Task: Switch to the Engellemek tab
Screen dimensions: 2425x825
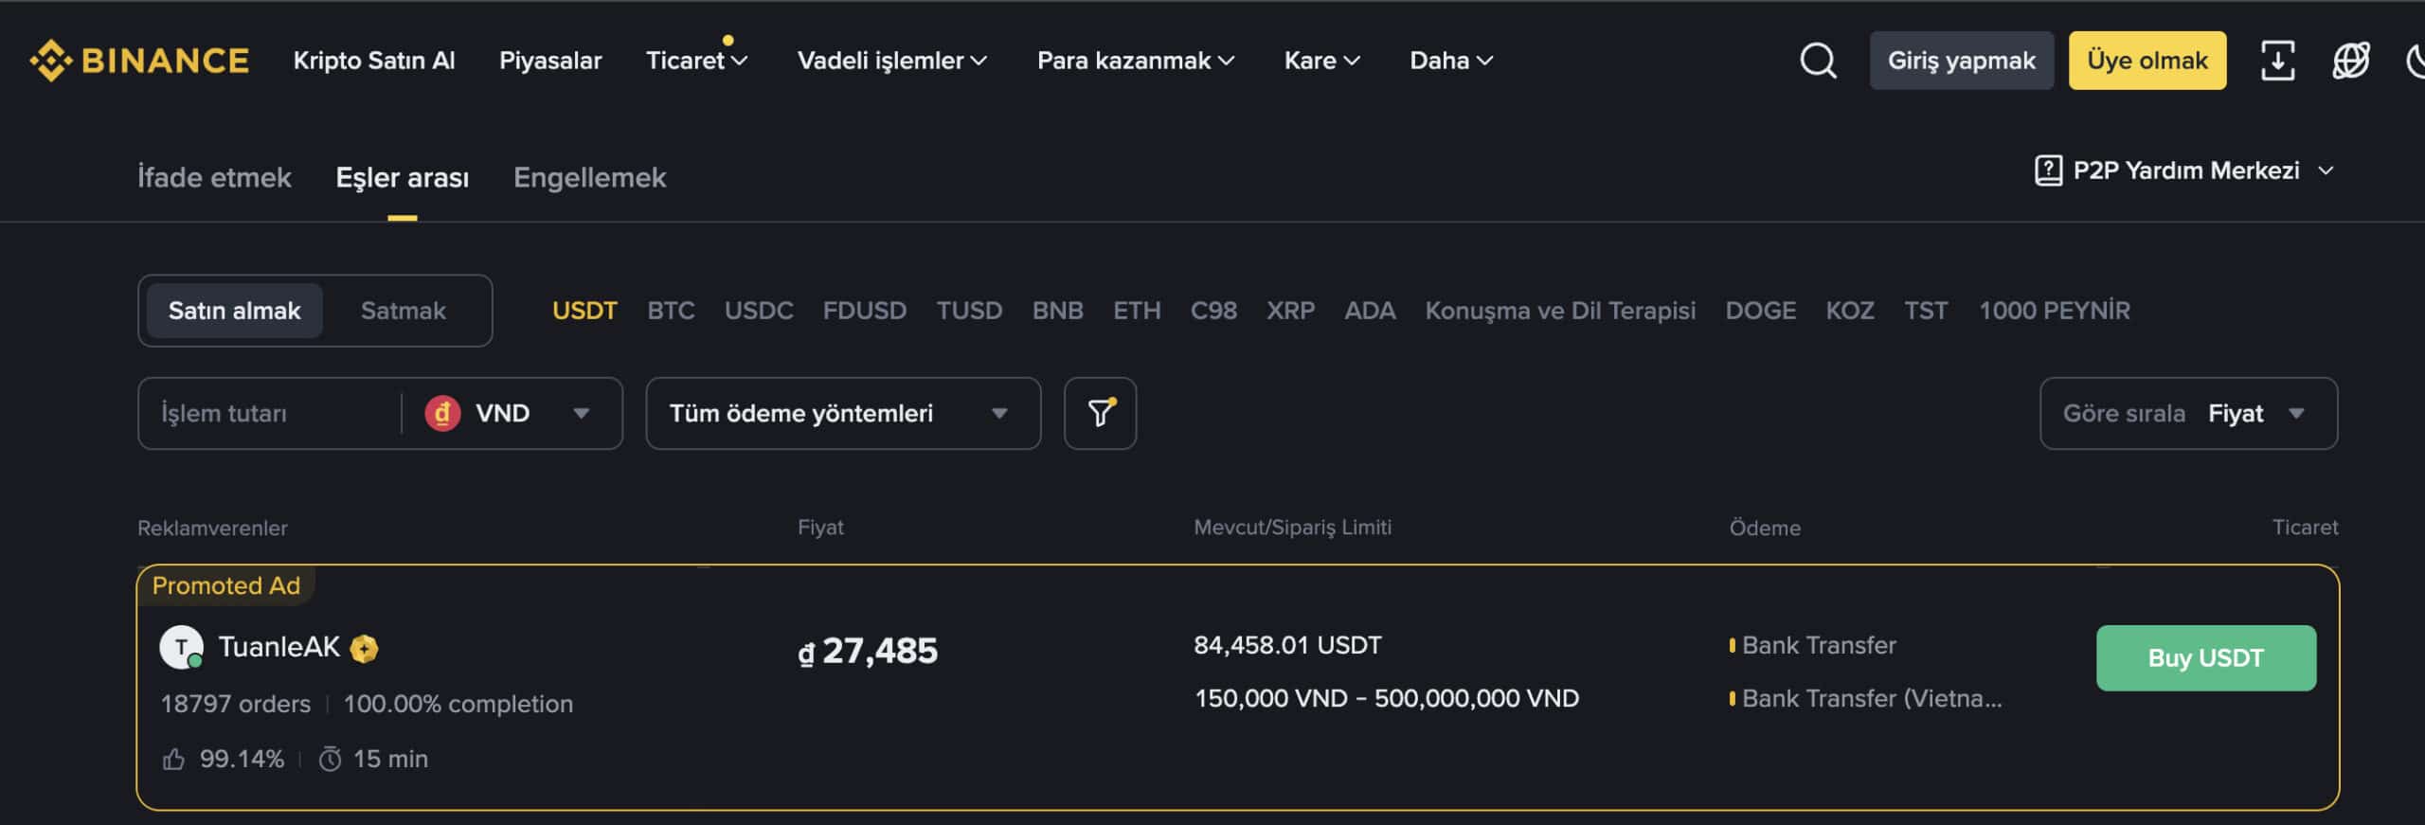Action: tap(589, 177)
